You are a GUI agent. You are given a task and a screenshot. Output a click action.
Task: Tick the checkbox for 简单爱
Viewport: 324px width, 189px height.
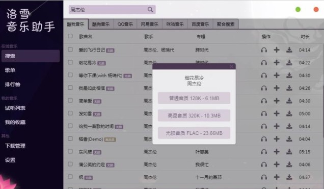point(70,100)
